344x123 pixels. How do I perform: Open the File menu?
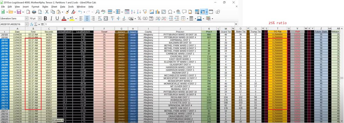pyautogui.click(x=3, y=6)
